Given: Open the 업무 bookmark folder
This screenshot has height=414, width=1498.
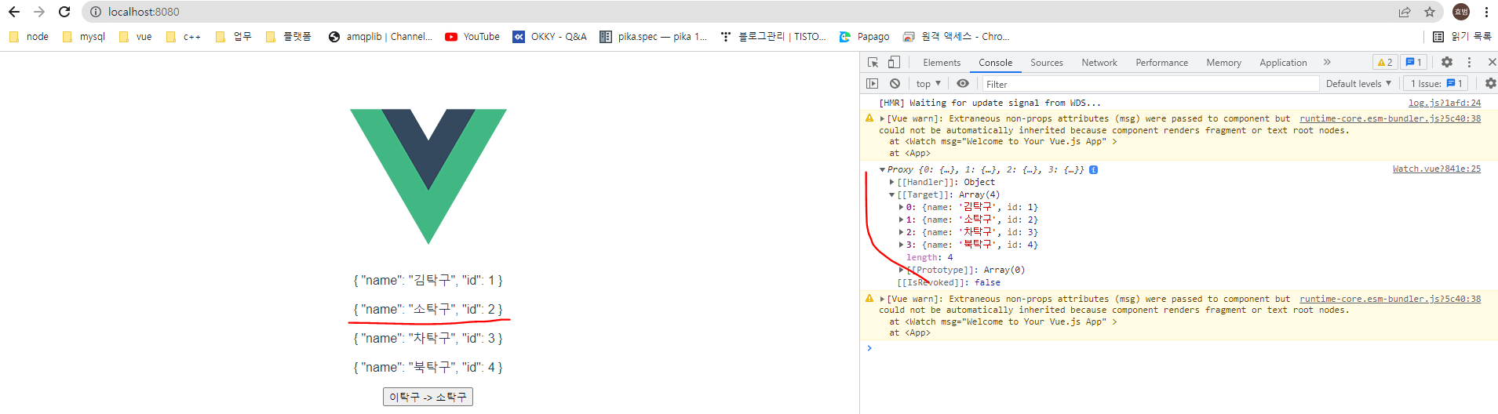Looking at the screenshot, I should pos(233,36).
